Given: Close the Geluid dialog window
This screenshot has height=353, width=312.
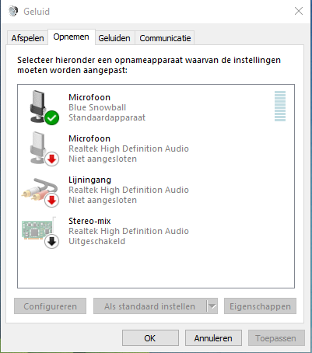Looking at the screenshot, I should point(299,11).
